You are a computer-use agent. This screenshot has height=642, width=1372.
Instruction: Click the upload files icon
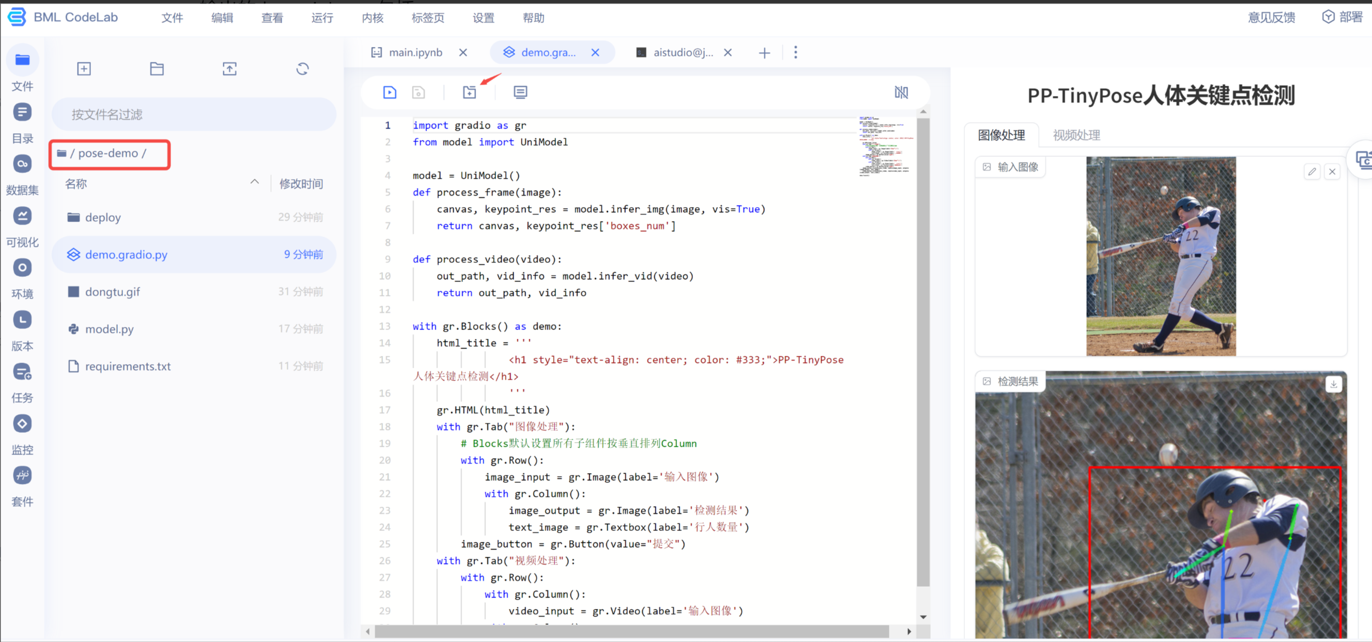pyautogui.click(x=229, y=69)
